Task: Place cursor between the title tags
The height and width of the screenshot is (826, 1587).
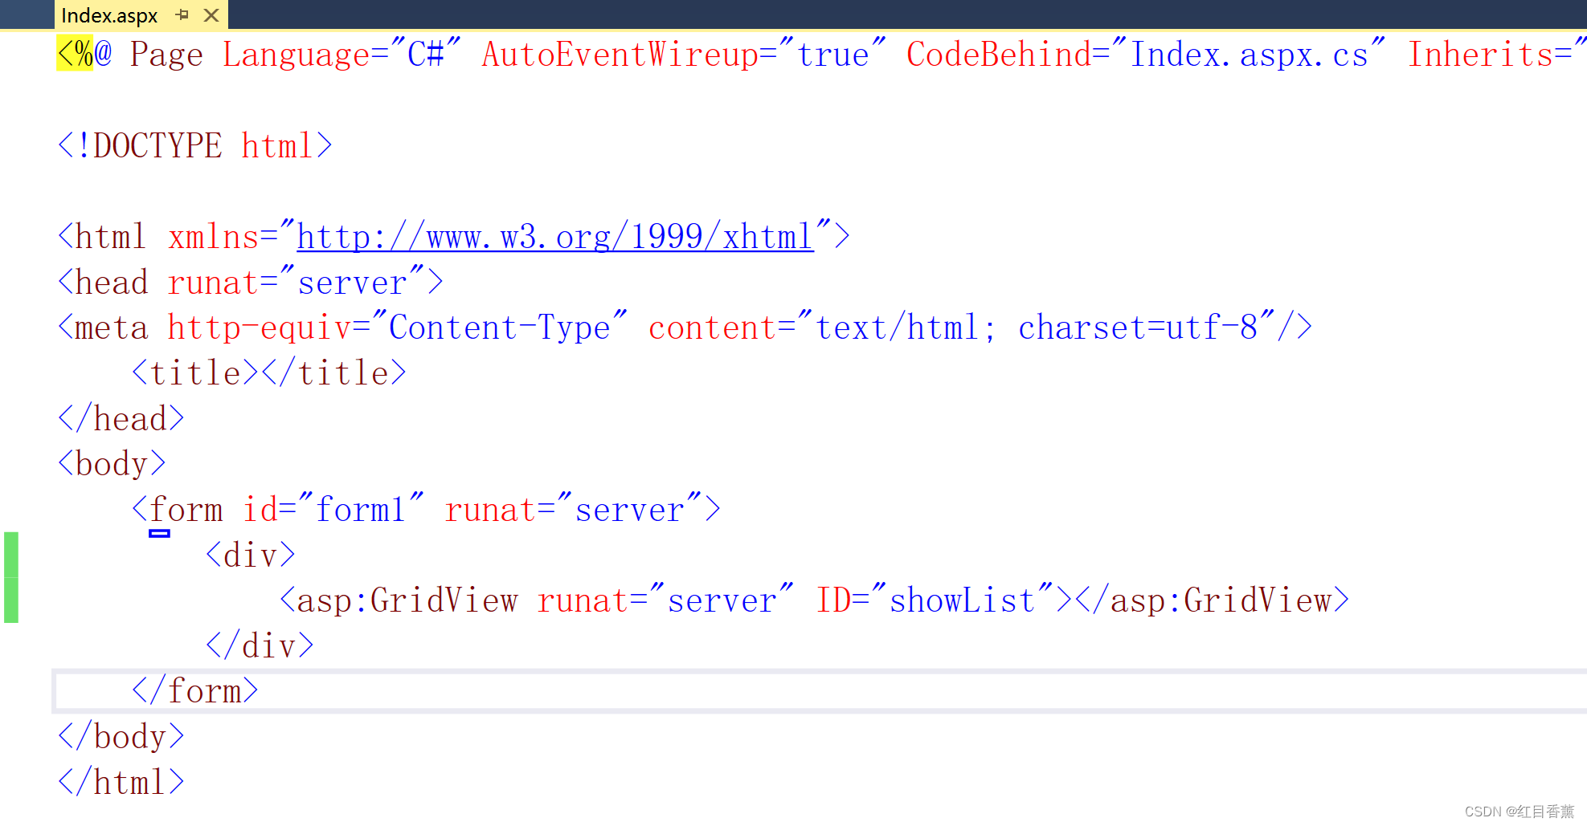Action: pos(260,374)
